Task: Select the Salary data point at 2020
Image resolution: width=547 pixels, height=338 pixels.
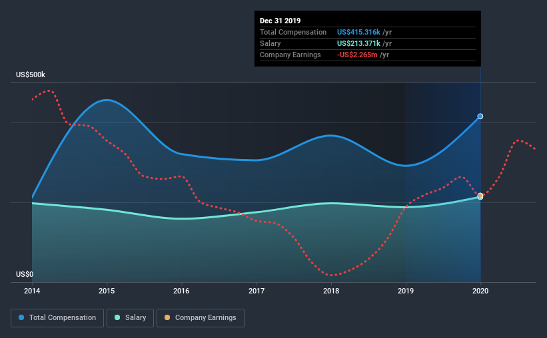Action: coord(480,196)
